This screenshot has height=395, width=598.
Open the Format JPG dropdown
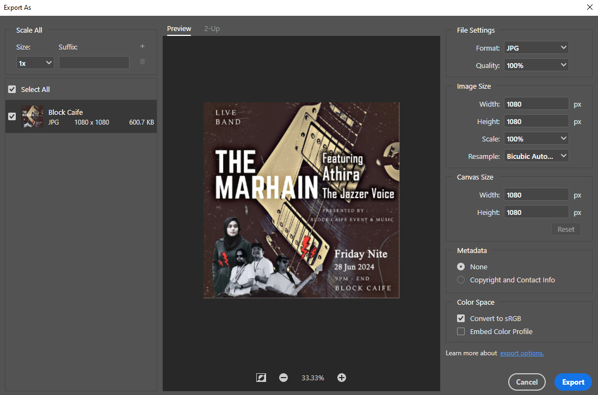click(x=536, y=48)
